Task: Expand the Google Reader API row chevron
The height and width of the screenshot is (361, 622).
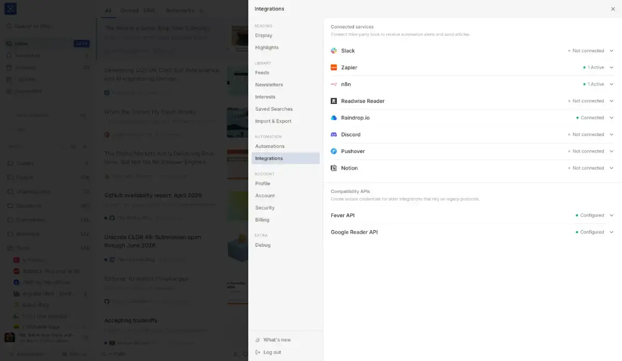Action: pyautogui.click(x=612, y=232)
